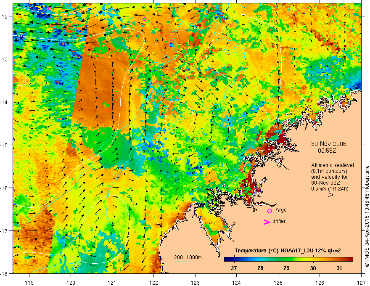Click latitude axis label -17

tap(4, 231)
